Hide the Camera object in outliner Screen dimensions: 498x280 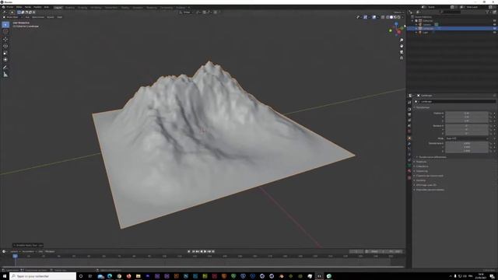(495, 24)
